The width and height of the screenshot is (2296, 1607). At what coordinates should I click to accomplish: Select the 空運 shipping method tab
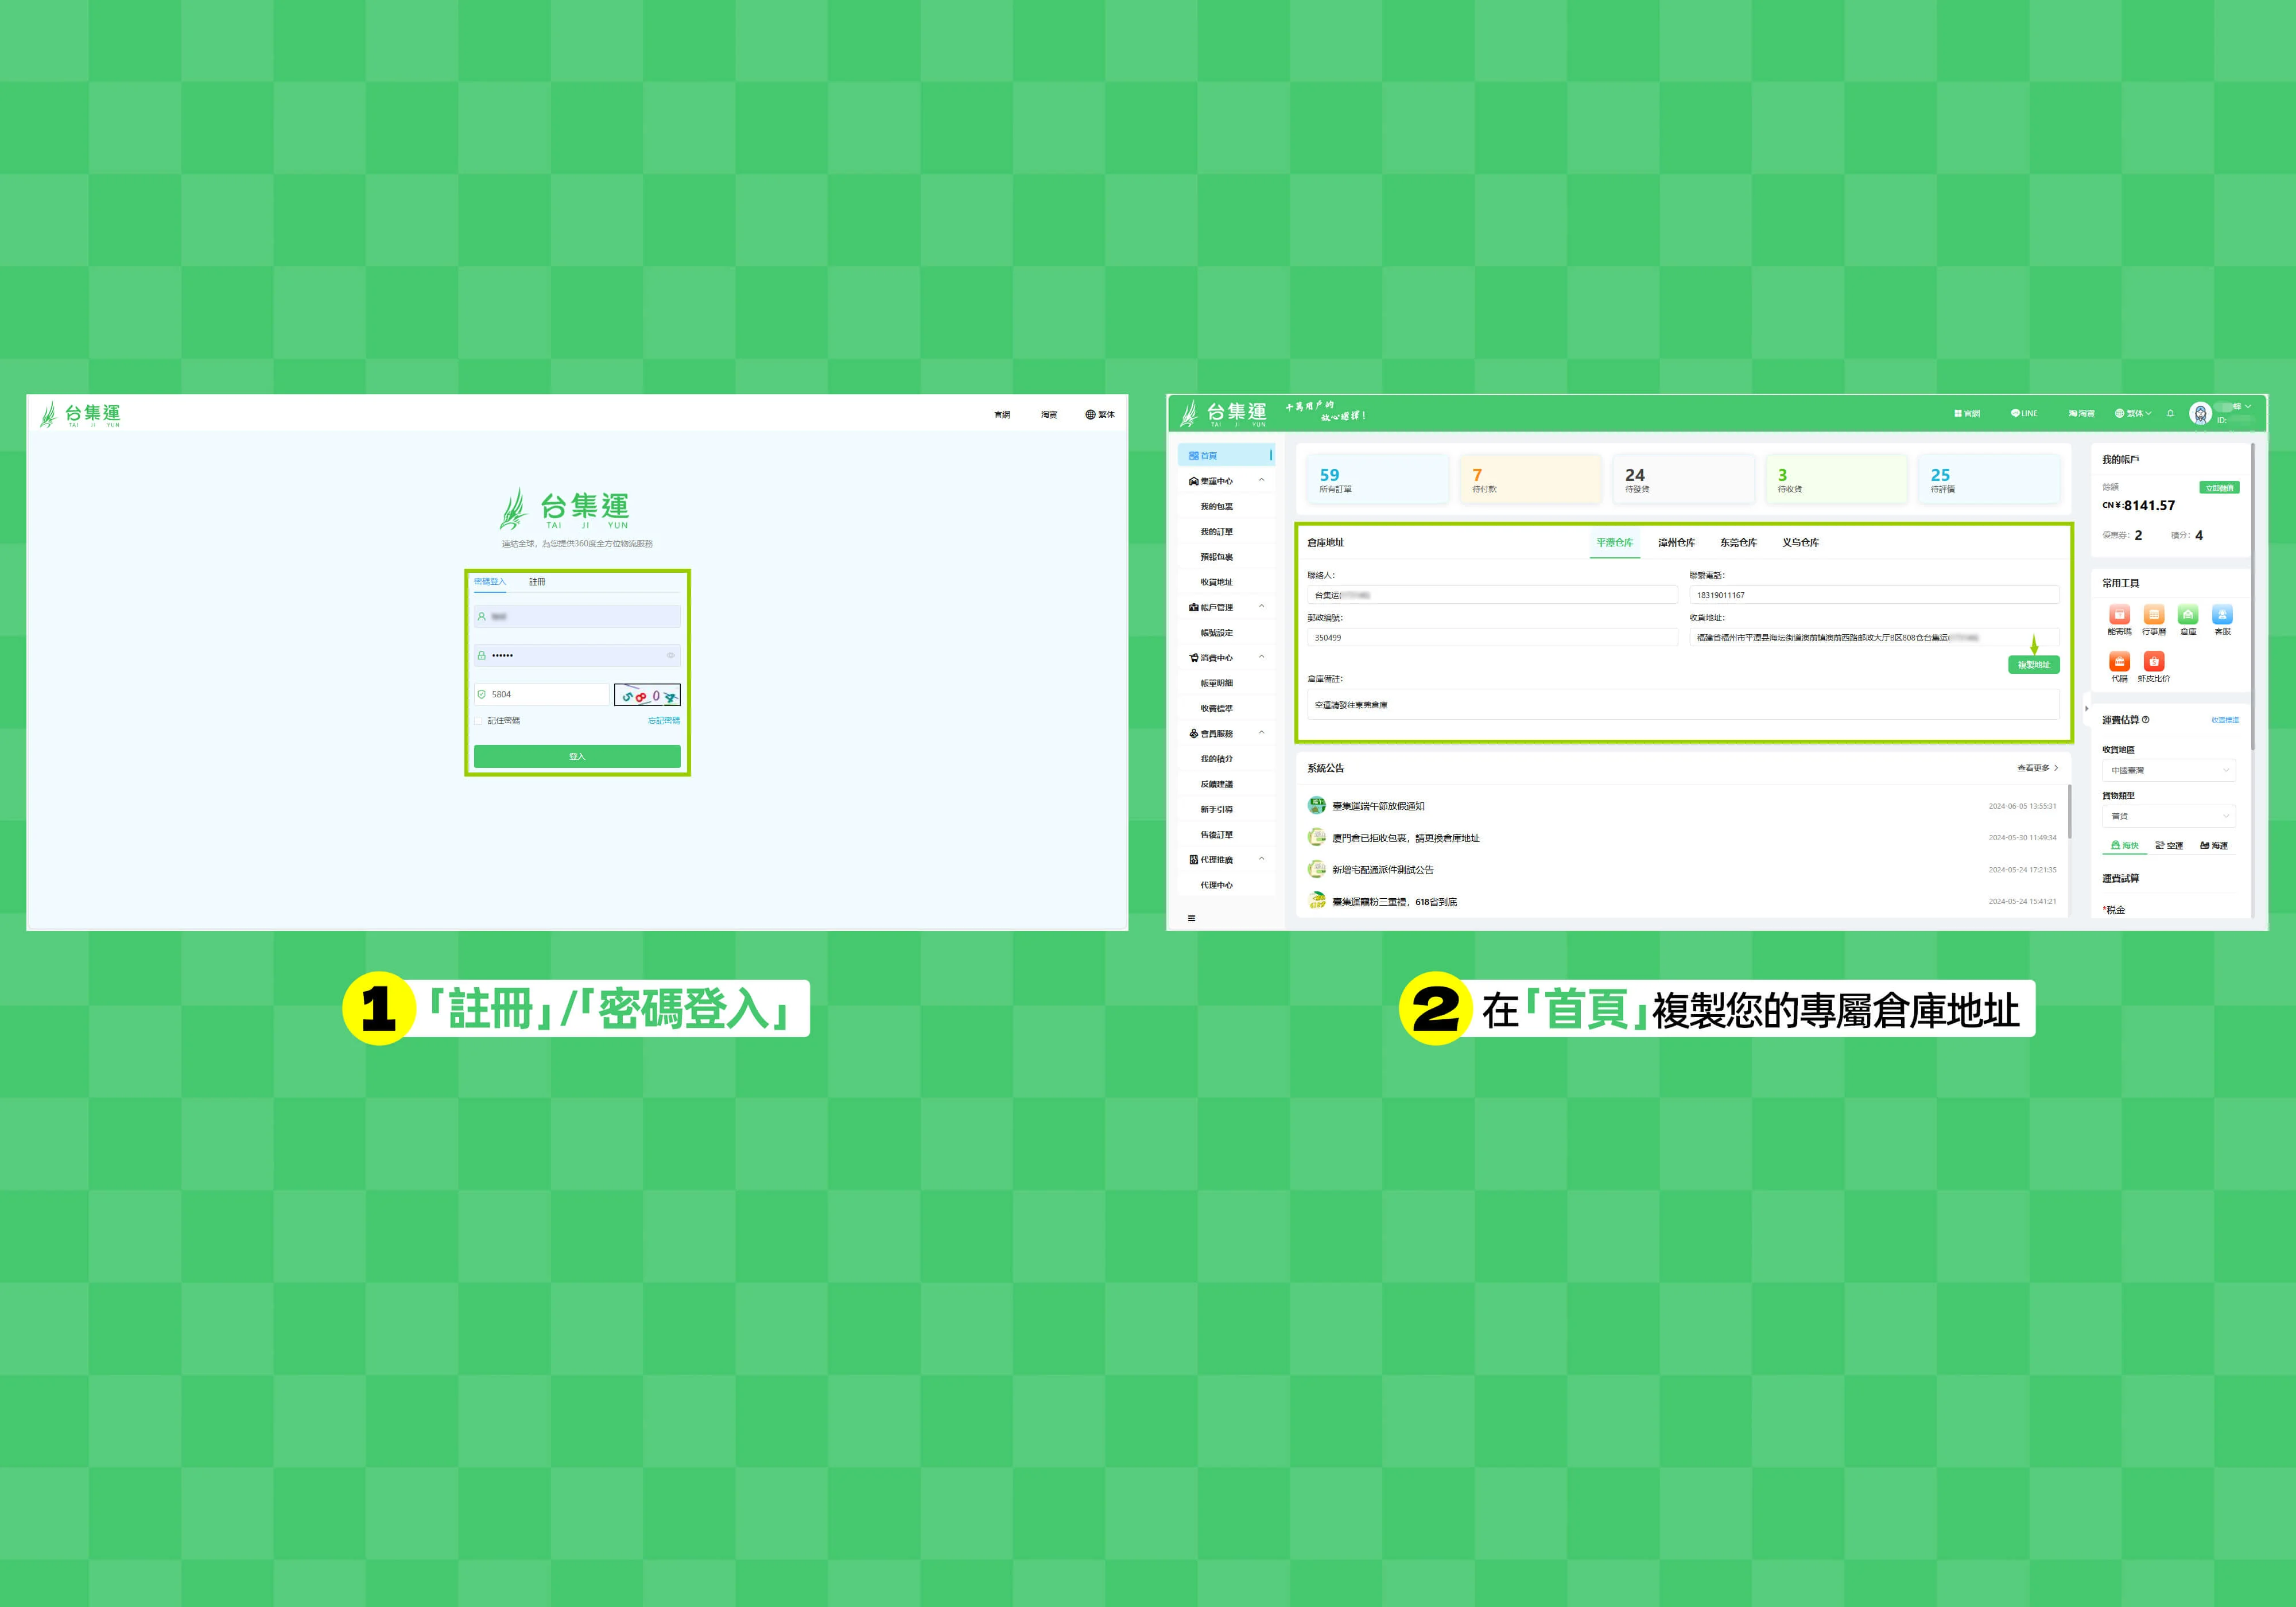point(2169,846)
